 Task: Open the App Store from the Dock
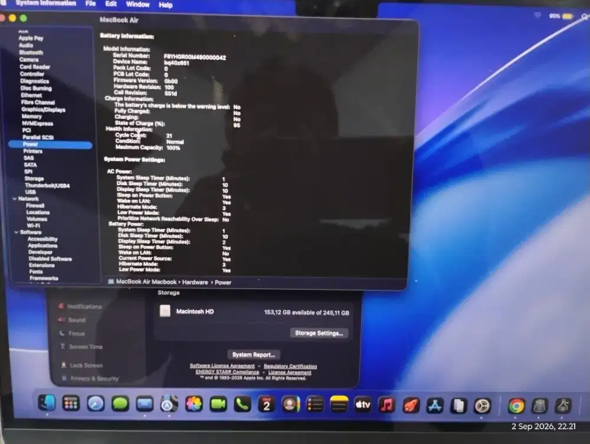(435, 406)
